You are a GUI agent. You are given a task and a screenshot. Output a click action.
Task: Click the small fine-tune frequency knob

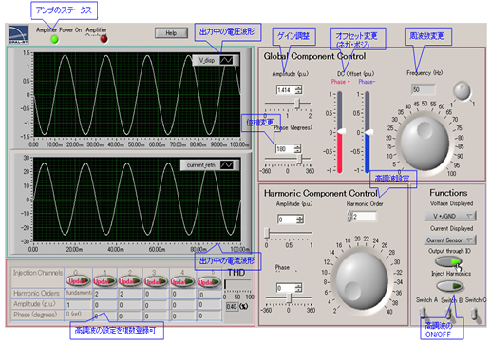pyautogui.click(x=462, y=90)
